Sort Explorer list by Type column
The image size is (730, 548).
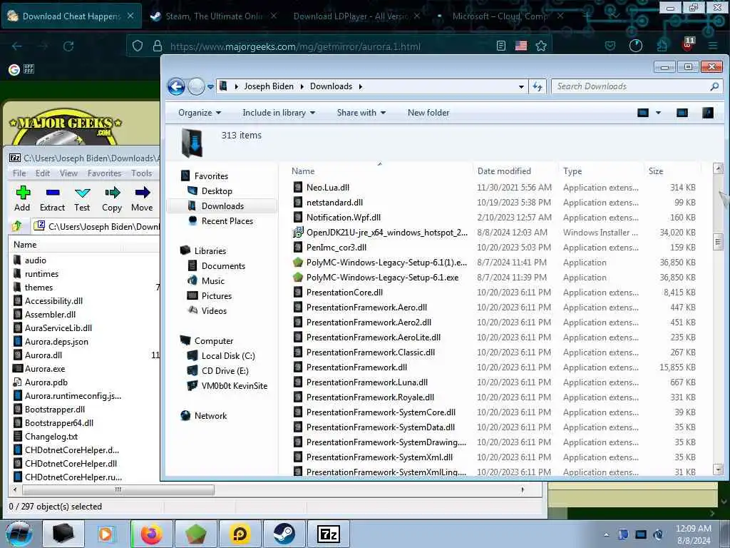click(572, 171)
